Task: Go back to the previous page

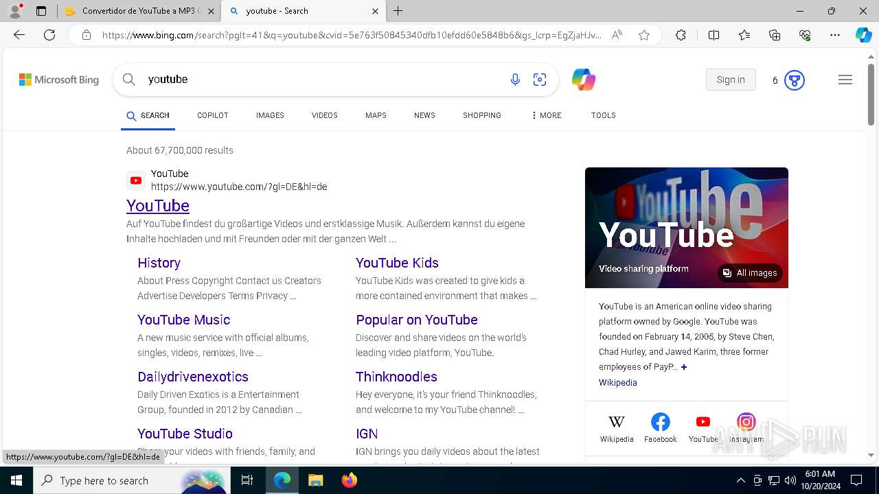Action: pos(19,35)
